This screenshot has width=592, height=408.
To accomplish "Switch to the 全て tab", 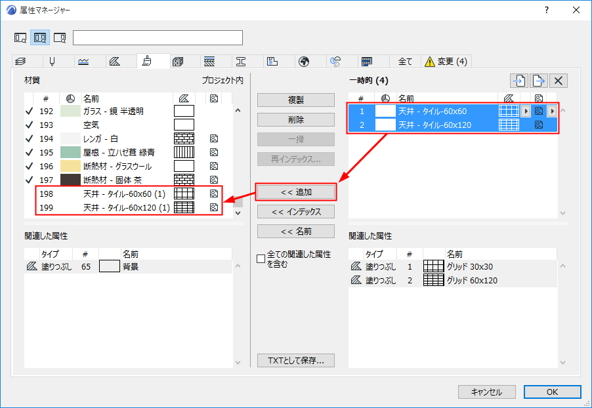I will (405, 62).
